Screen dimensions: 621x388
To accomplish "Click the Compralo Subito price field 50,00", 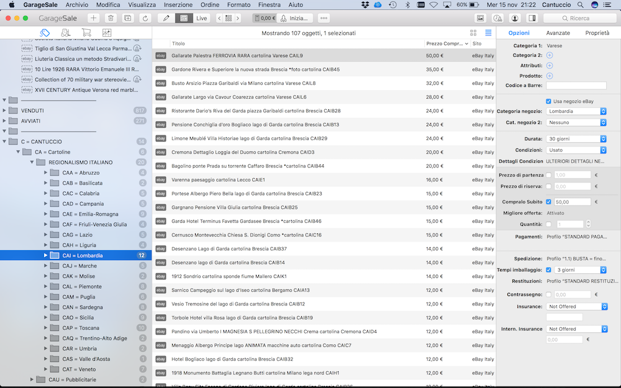I will (x=573, y=202).
